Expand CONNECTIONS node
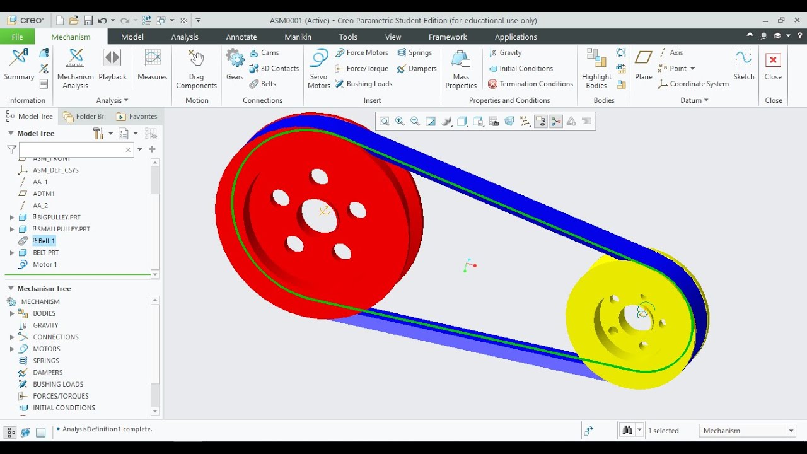This screenshot has width=807, height=454. 12,337
